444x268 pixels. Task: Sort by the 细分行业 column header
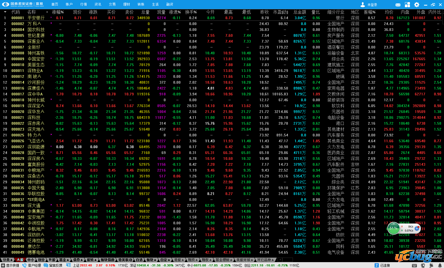[336, 12]
